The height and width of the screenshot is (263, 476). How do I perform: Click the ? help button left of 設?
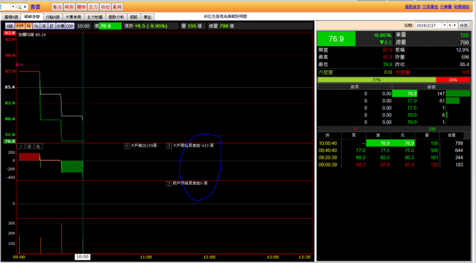(20, 147)
